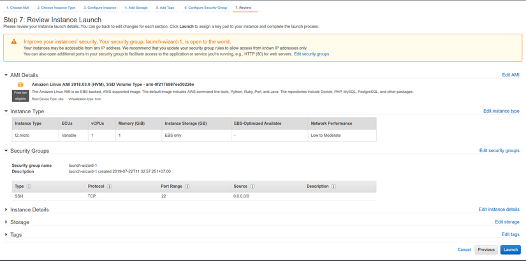Expand the Instance Details section
The width and height of the screenshot is (526, 261).
pyautogui.click(x=6, y=209)
